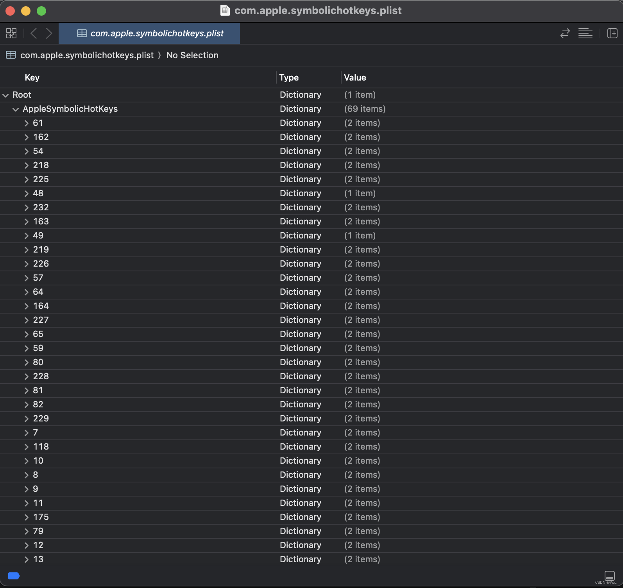The width and height of the screenshot is (623, 588).
Task: Click the window title com.apple.symbolichotkeys.plist
Action: point(318,11)
